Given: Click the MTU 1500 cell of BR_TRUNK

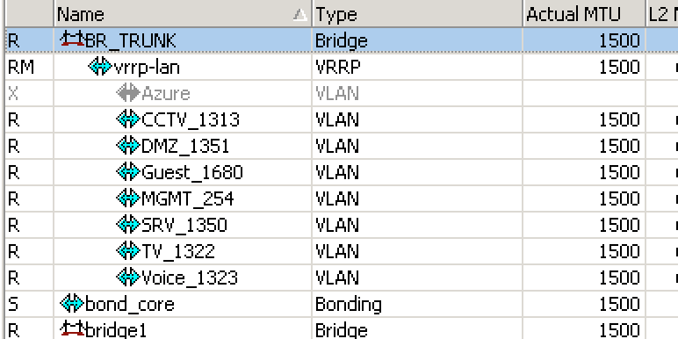Looking at the screenshot, I should click(x=584, y=40).
